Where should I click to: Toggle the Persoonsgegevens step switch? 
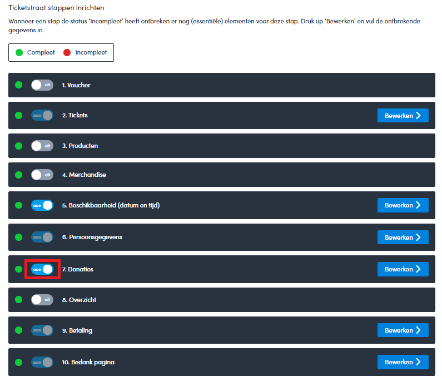(42, 237)
